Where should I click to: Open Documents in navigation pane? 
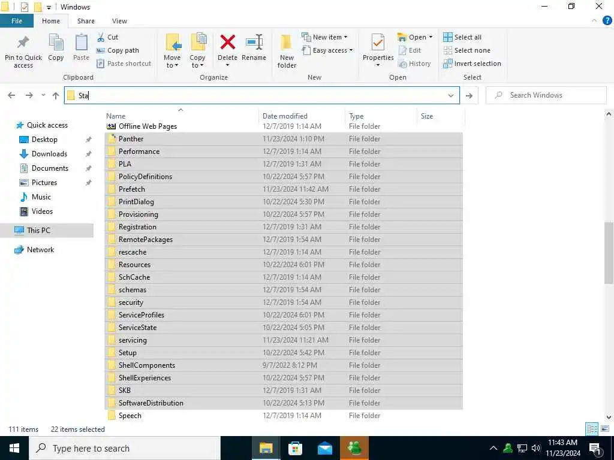pyautogui.click(x=50, y=168)
